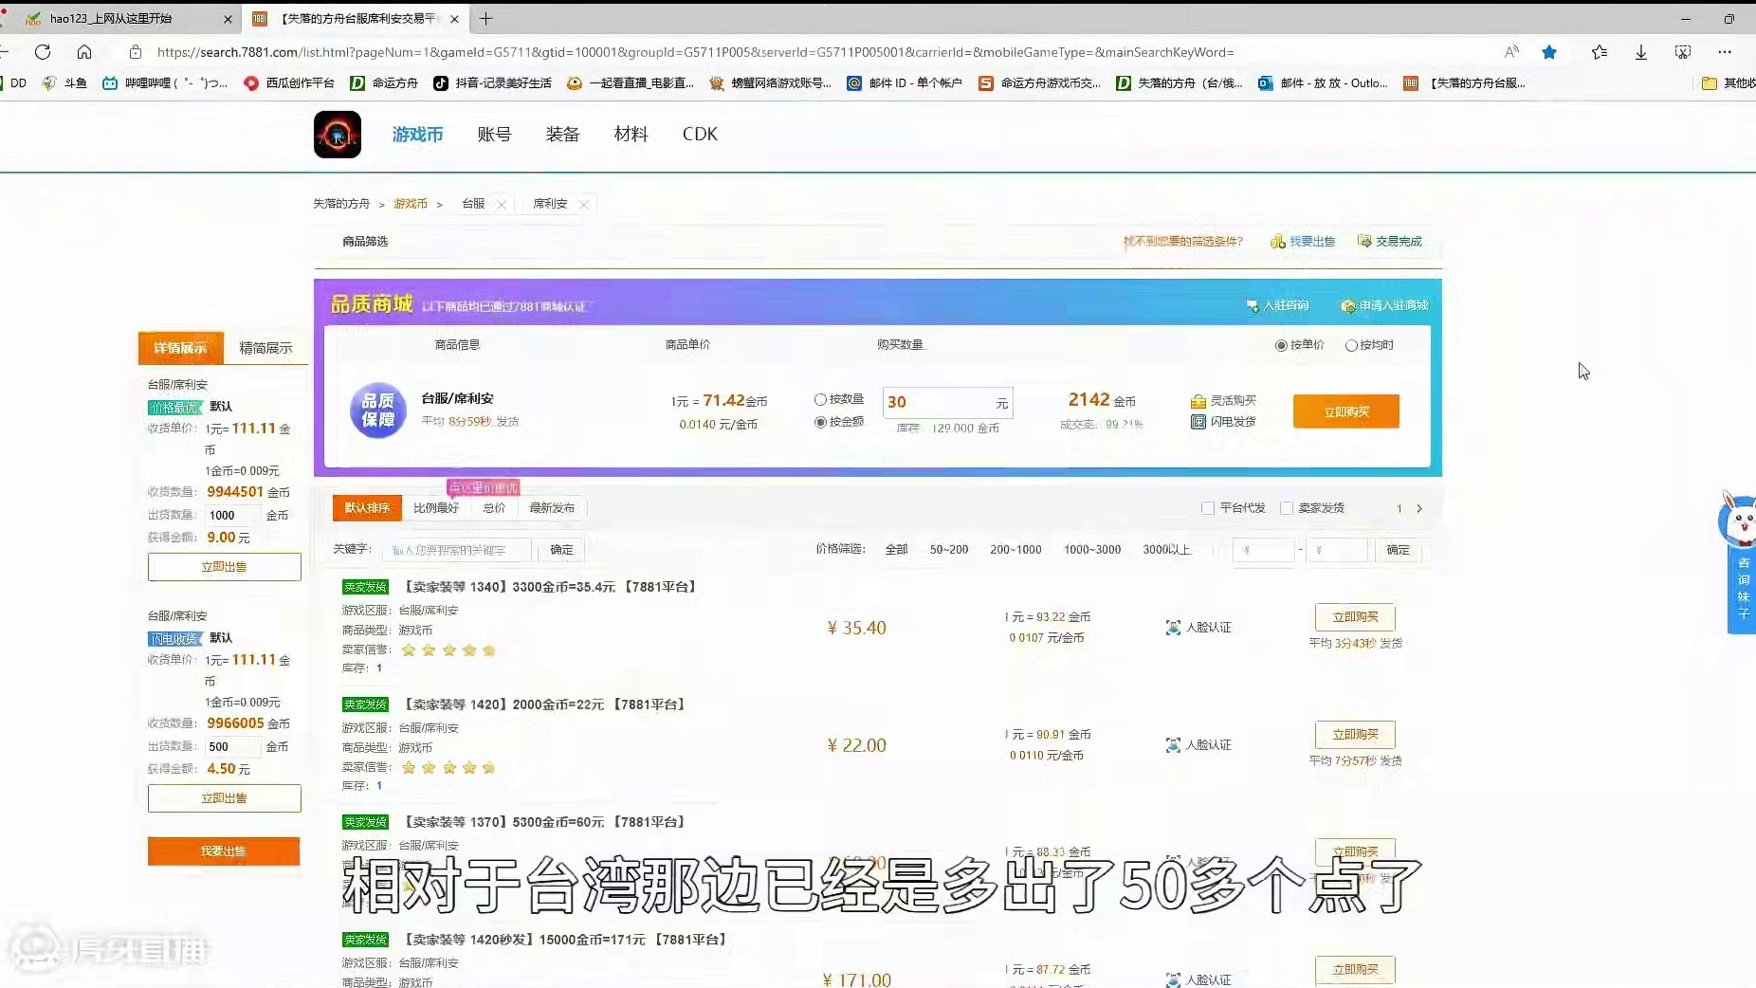Click the 我要出售 coin icon top right
1756x988 pixels.
point(1278,241)
